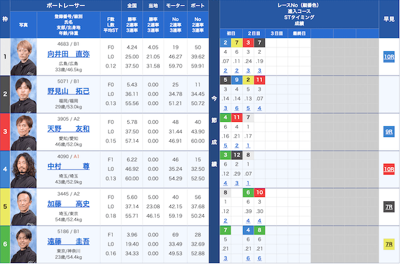Viewport: 401px width, 265px height.
Task: Click the blue 10R early-view badge for lane 1
Action: point(388,57)
